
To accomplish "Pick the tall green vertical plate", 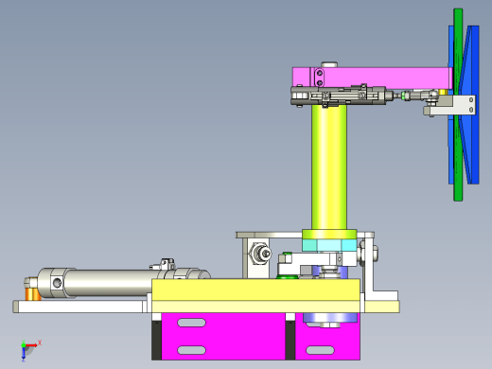I will (458, 105).
